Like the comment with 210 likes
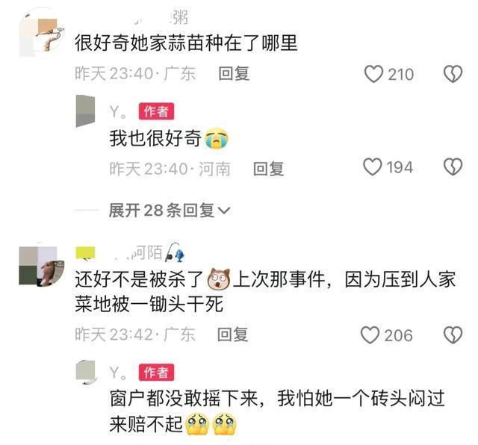478x445 pixels. 373,74
